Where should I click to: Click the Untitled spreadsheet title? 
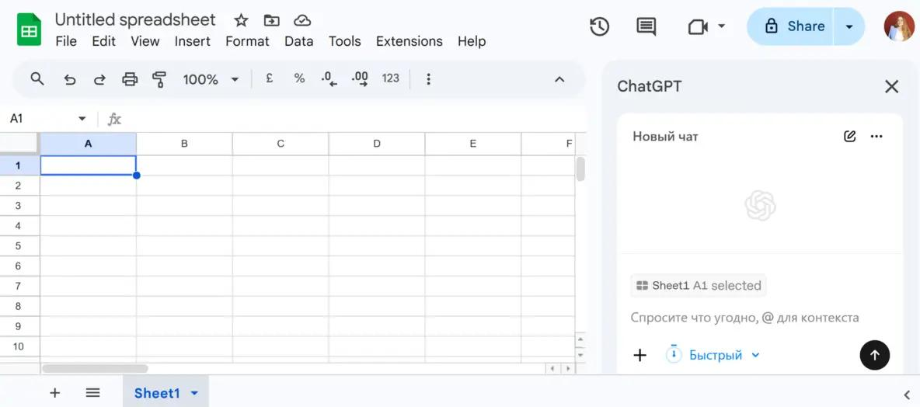pos(135,19)
